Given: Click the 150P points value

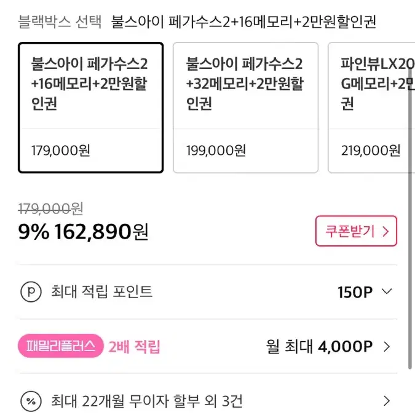Looking at the screenshot, I should pyautogui.click(x=355, y=292).
